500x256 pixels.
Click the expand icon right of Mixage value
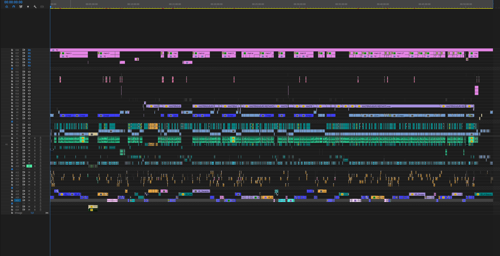47,213
